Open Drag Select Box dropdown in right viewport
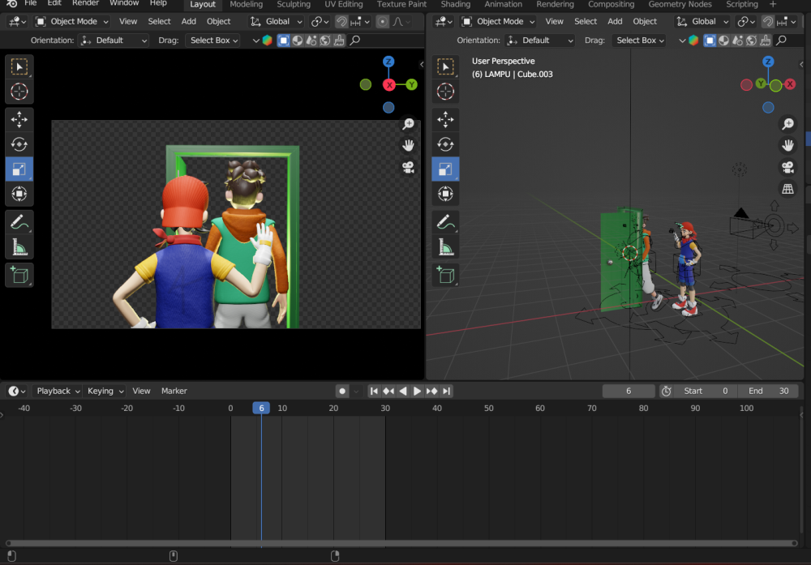The height and width of the screenshot is (565, 811). point(639,41)
